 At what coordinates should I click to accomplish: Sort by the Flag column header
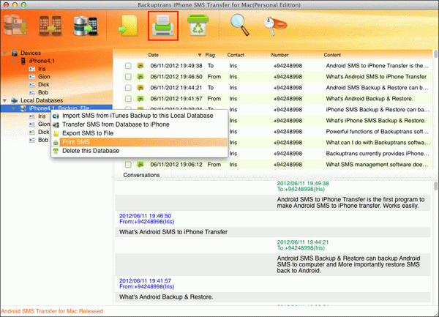coord(210,55)
